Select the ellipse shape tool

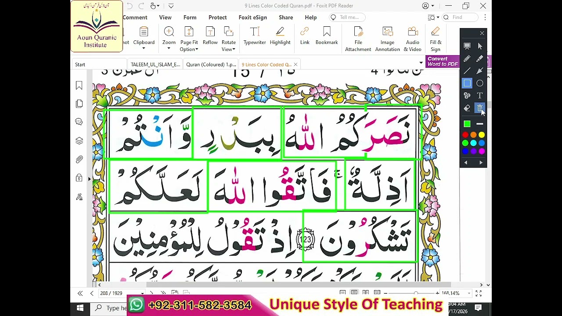[x=480, y=83]
